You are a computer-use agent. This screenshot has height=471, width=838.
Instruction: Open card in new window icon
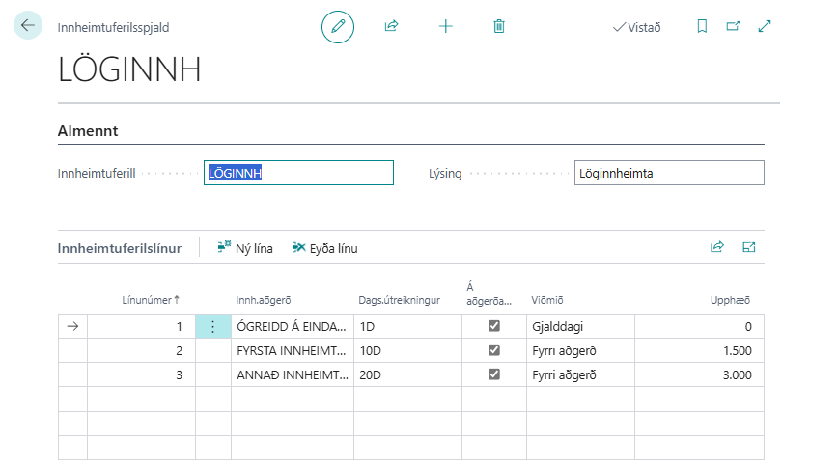(x=733, y=27)
